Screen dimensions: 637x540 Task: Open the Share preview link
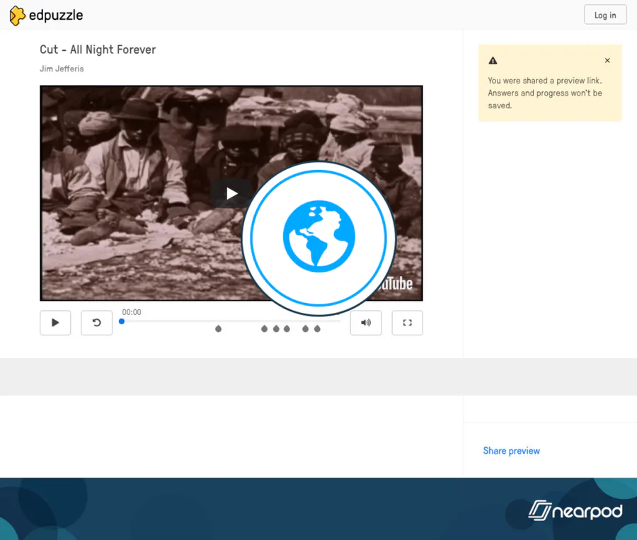pos(511,451)
